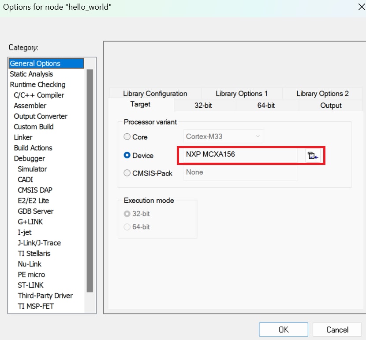Select the Core radio button
The height and width of the screenshot is (340, 366).
[x=127, y=137]
